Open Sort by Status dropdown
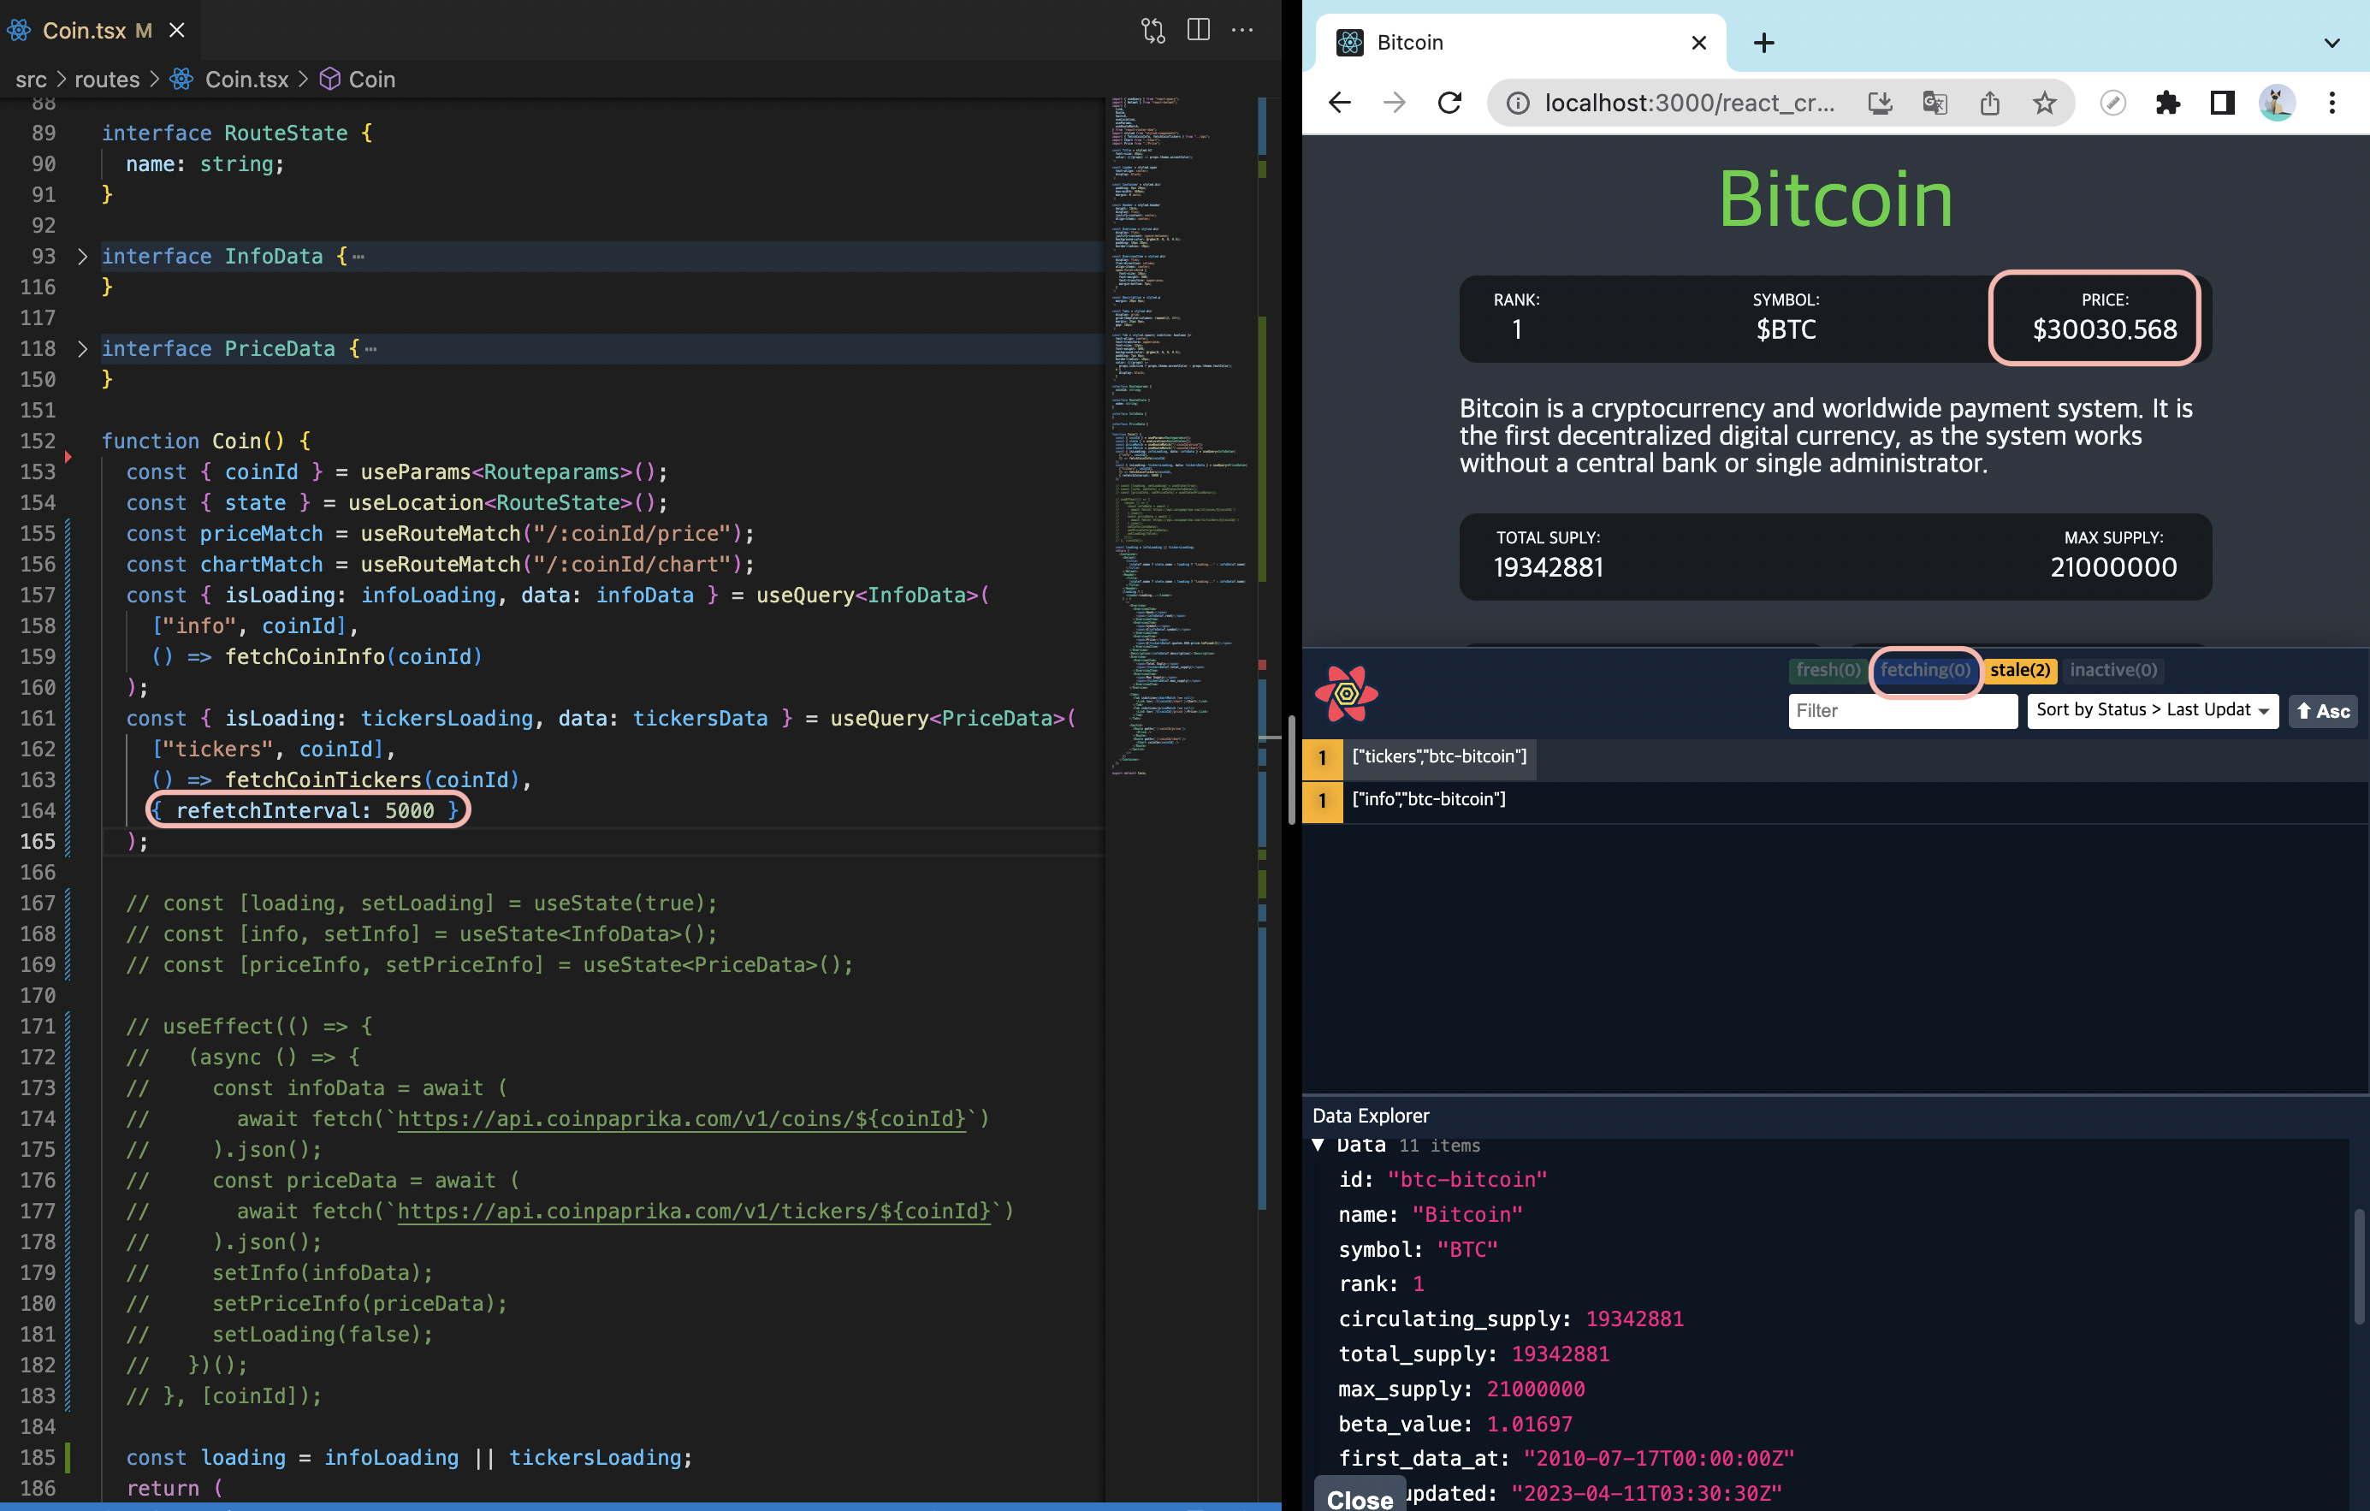Image resolution: width=2370 pixels, height=1511 pixels. [x=2152, y=711]
